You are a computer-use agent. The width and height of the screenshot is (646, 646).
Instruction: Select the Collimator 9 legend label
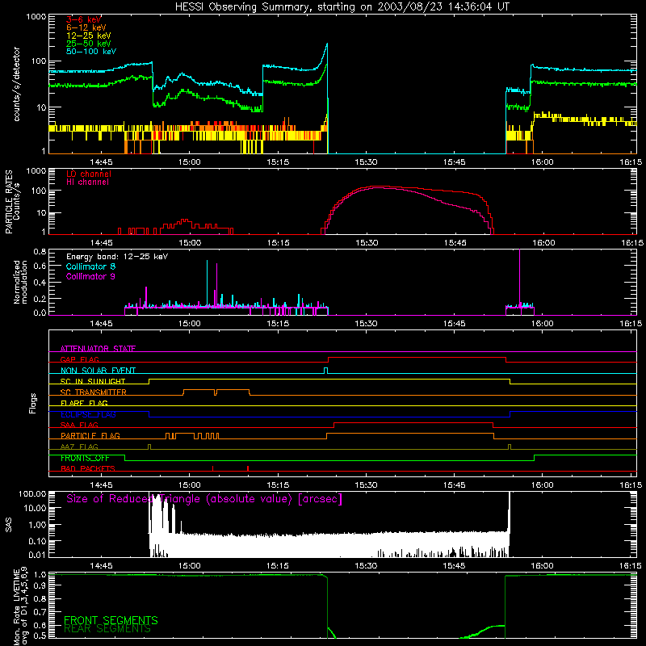pos(90,276)
